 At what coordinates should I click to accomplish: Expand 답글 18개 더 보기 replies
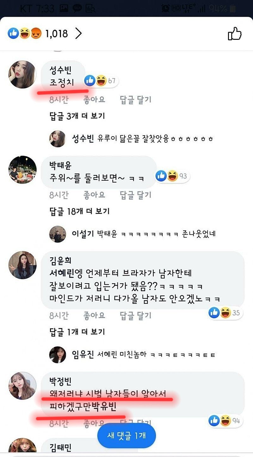click(79, 211)
